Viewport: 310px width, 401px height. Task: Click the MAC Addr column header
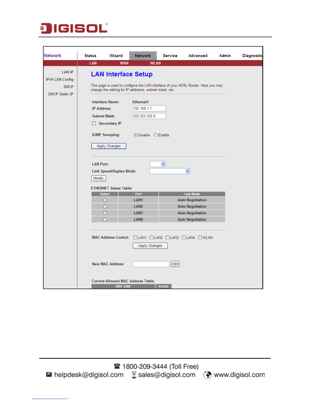tap(123, 286)
